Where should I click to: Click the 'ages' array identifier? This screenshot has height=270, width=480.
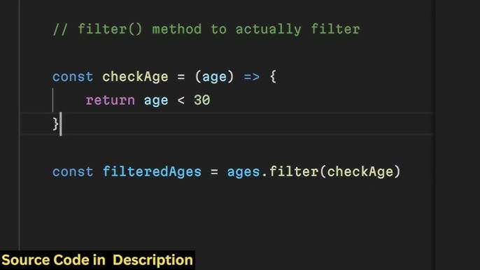[x=243, y=172]
